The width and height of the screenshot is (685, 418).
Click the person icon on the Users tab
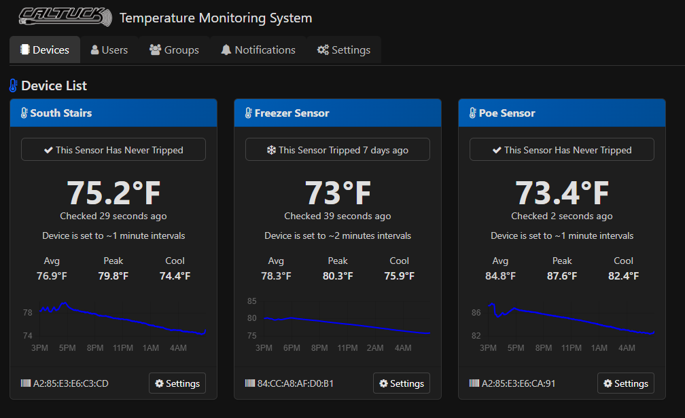tap(93, 49)
